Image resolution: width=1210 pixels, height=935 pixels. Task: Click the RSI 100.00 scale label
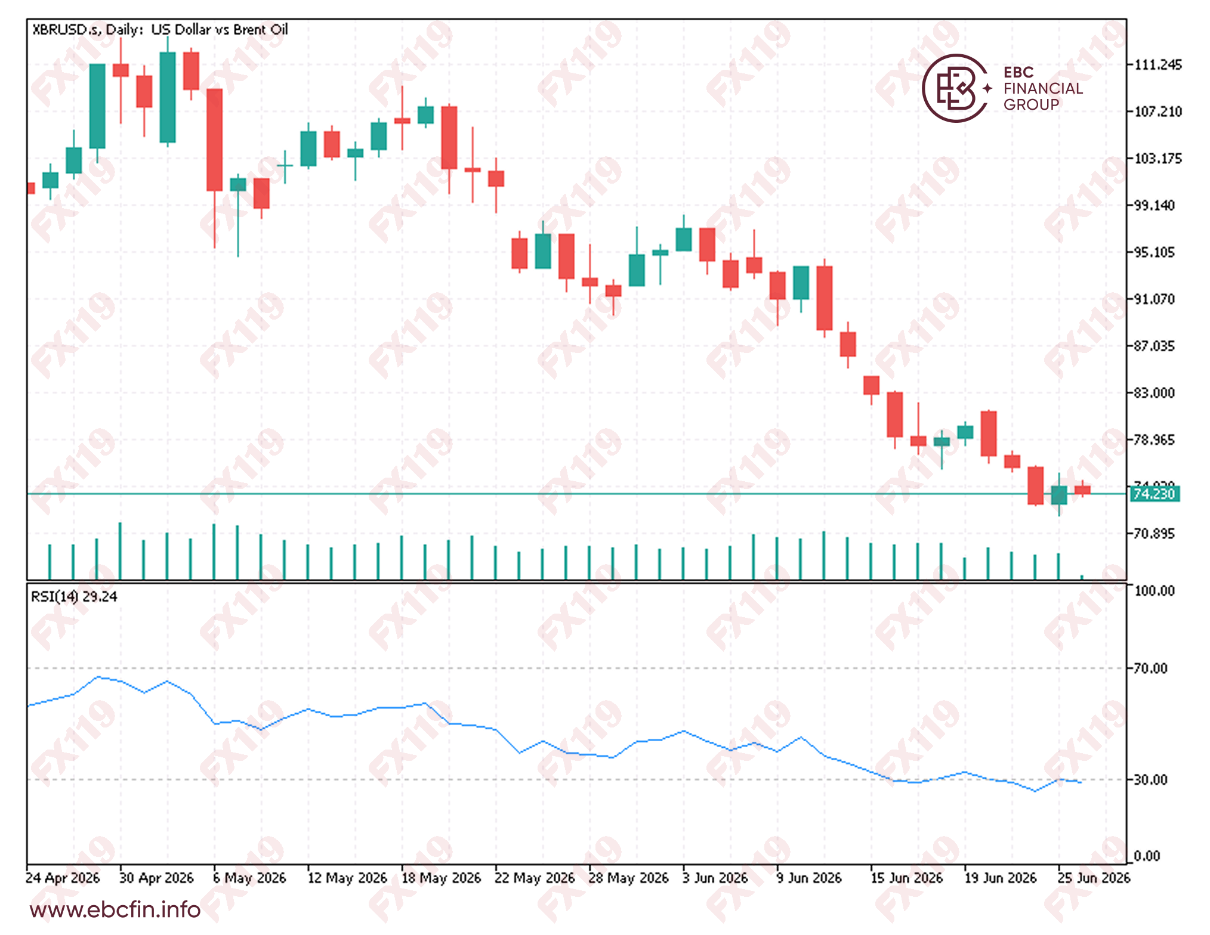[1154, 590]
